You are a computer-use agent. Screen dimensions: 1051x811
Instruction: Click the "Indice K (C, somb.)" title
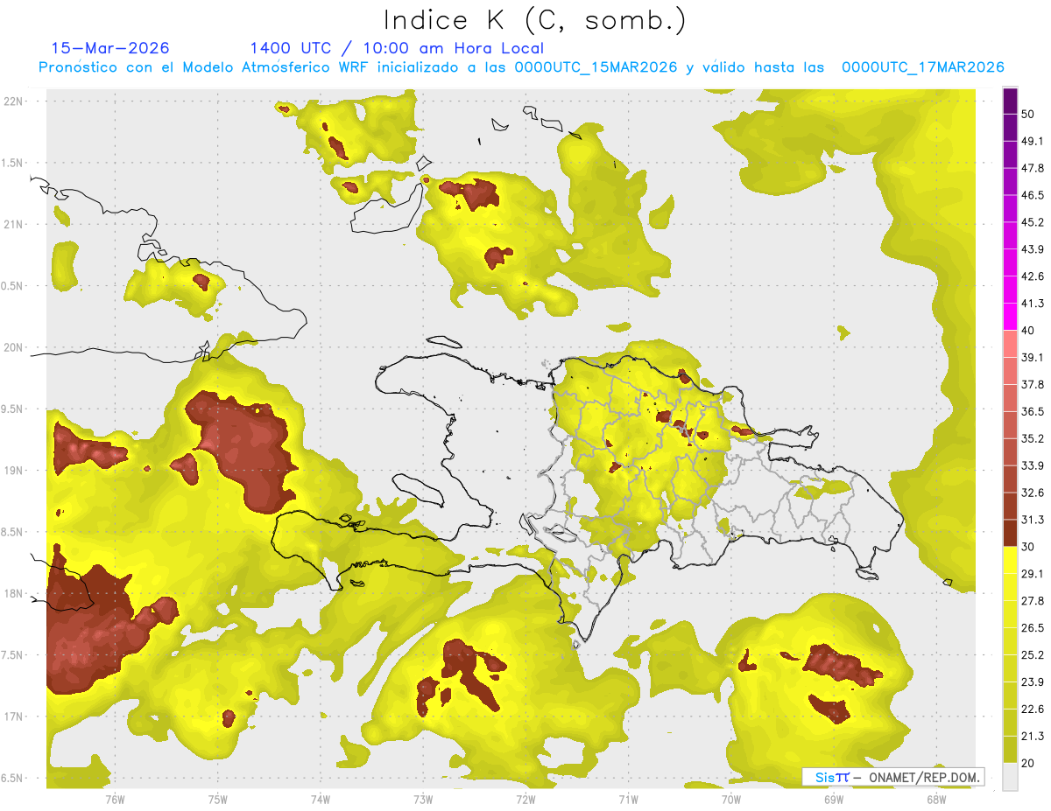[x=535, y=21]
